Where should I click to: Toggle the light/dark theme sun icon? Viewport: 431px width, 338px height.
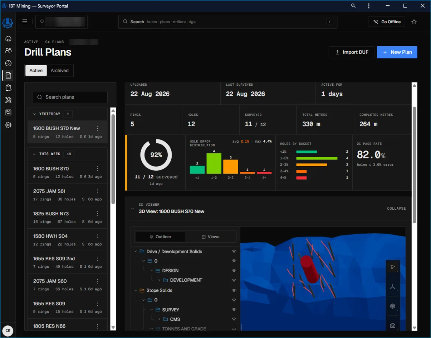point(414,22)
